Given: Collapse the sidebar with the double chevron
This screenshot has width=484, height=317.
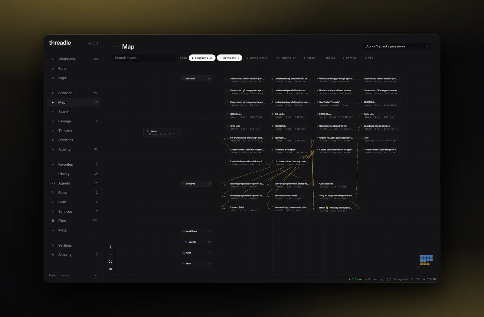Looking at the screenshot, I should [95, 276].
